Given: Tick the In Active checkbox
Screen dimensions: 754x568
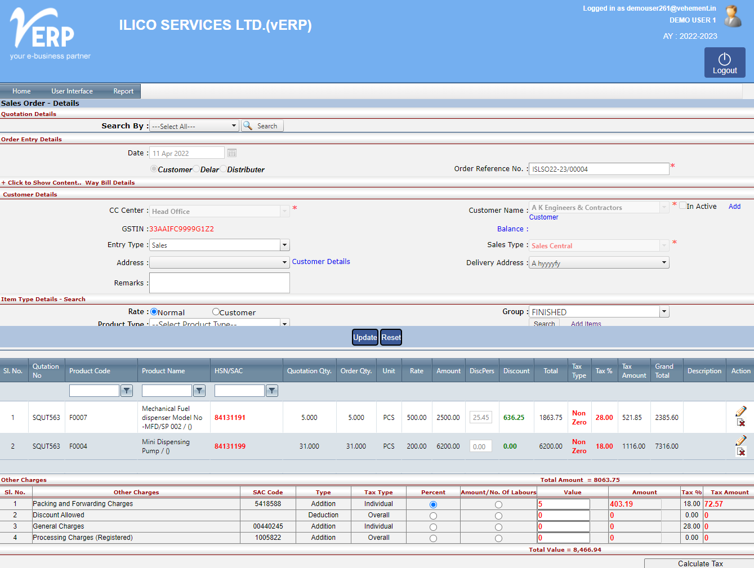Looking at the screenshot, I should coord(682,205).
